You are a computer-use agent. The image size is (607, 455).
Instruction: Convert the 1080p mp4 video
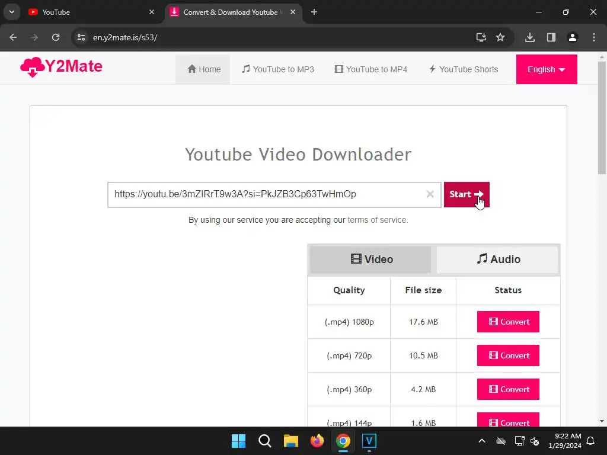click(x=508, y=322)
